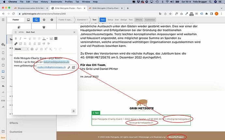Viewport: 225px width, 140px height.
Task: Click the blue inspector magnifier button
Action: pos(36,20)
